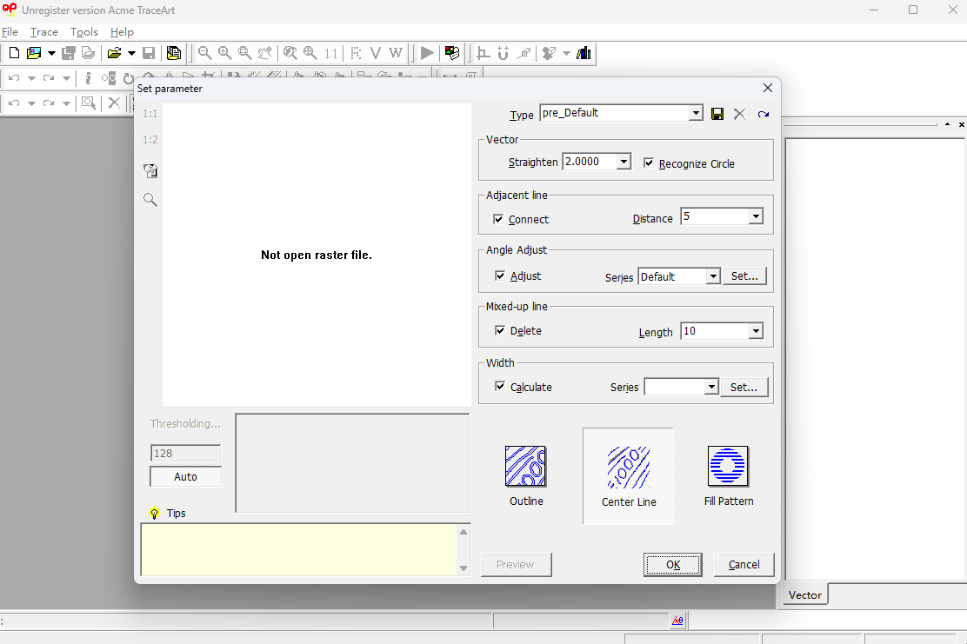Choose the Center Line trace mode icon
The width and height of the screenshot is (967, 644).
(x=628, y=468)
